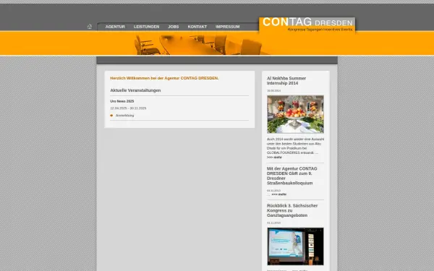The width and height of the screenshot is (434, 271).
Task: Select the Uro News 2025 event title
Action: pos(122,101)
